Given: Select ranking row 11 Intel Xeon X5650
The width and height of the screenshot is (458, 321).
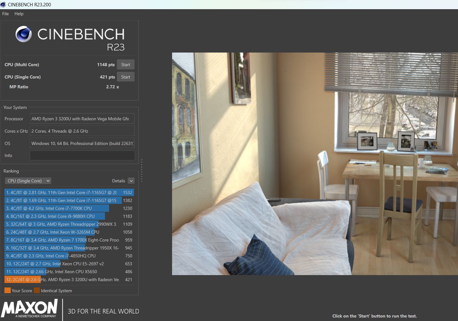Looking at the screenshot, I should tap(69, 272).
